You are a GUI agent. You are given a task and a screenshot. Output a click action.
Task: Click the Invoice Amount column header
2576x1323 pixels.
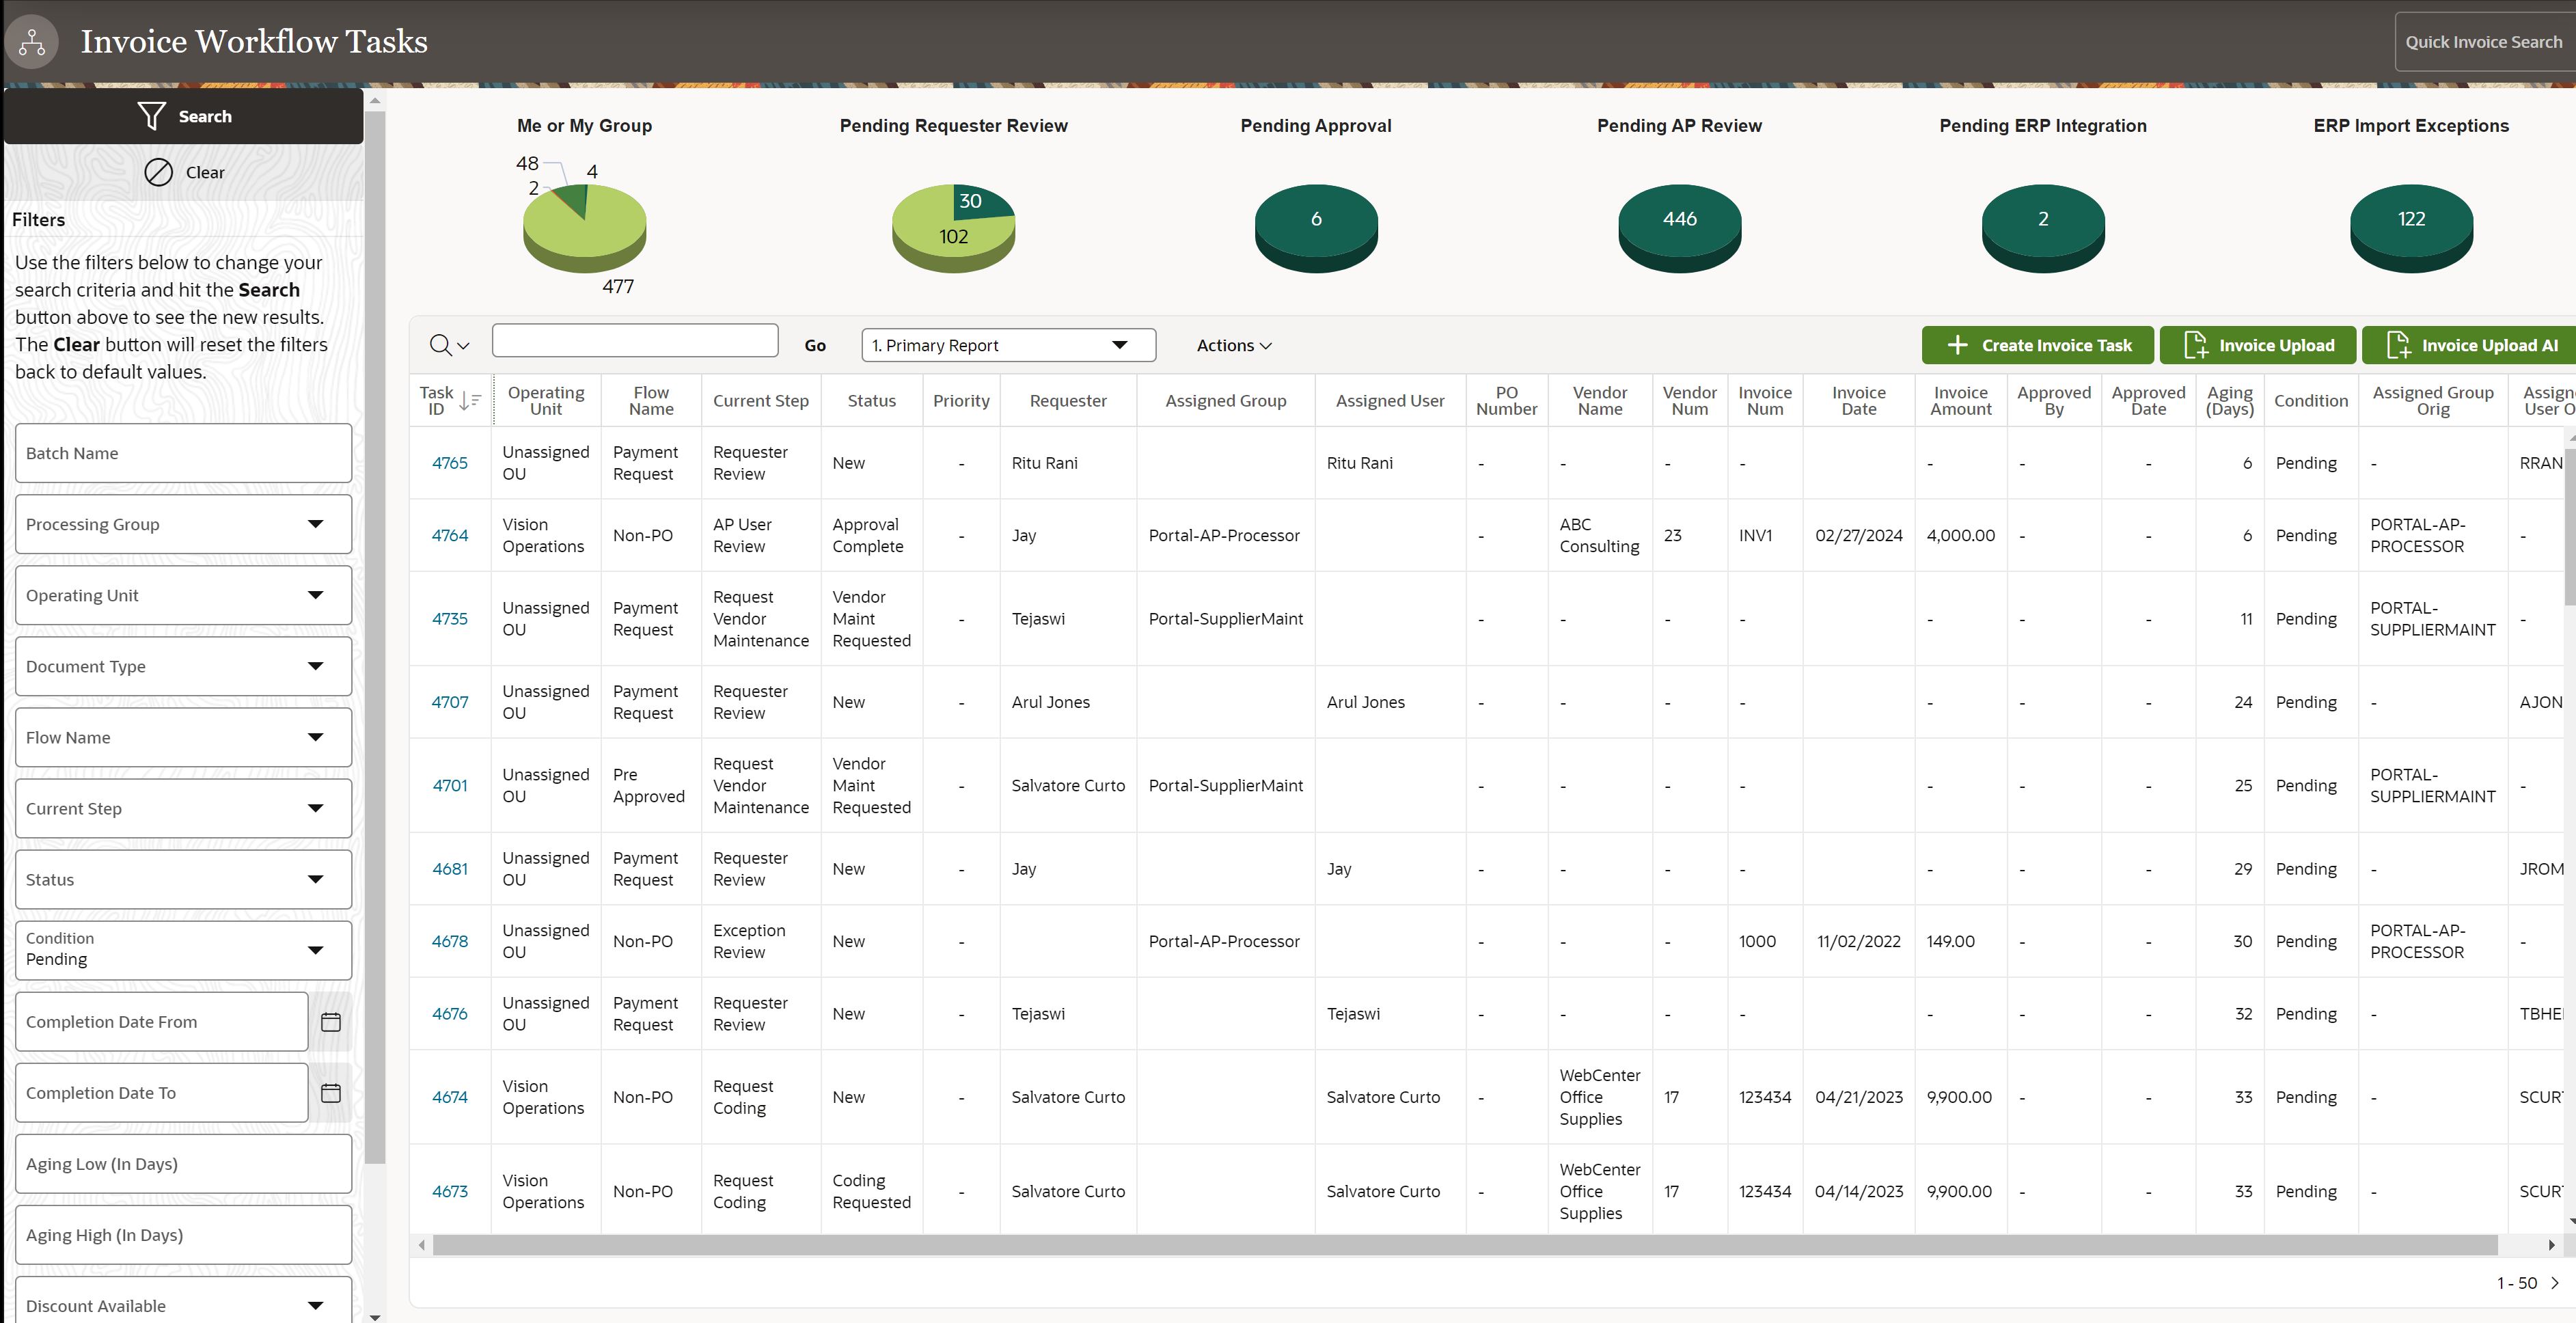[1960, 401]
